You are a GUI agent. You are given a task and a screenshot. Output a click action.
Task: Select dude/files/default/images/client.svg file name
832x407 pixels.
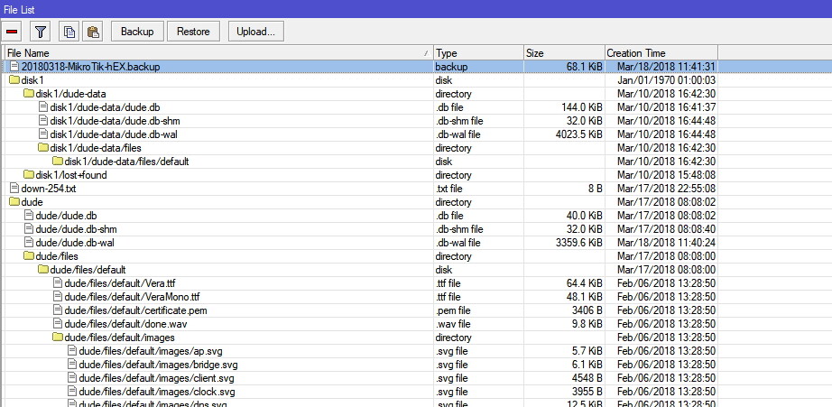tap(156, 378)
